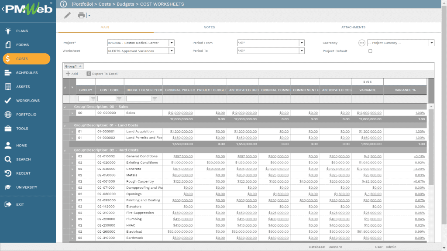Viewport: 447px width, 251px height.
Task: Open the Schedules bars icon
Action: (x=8, y=73)
